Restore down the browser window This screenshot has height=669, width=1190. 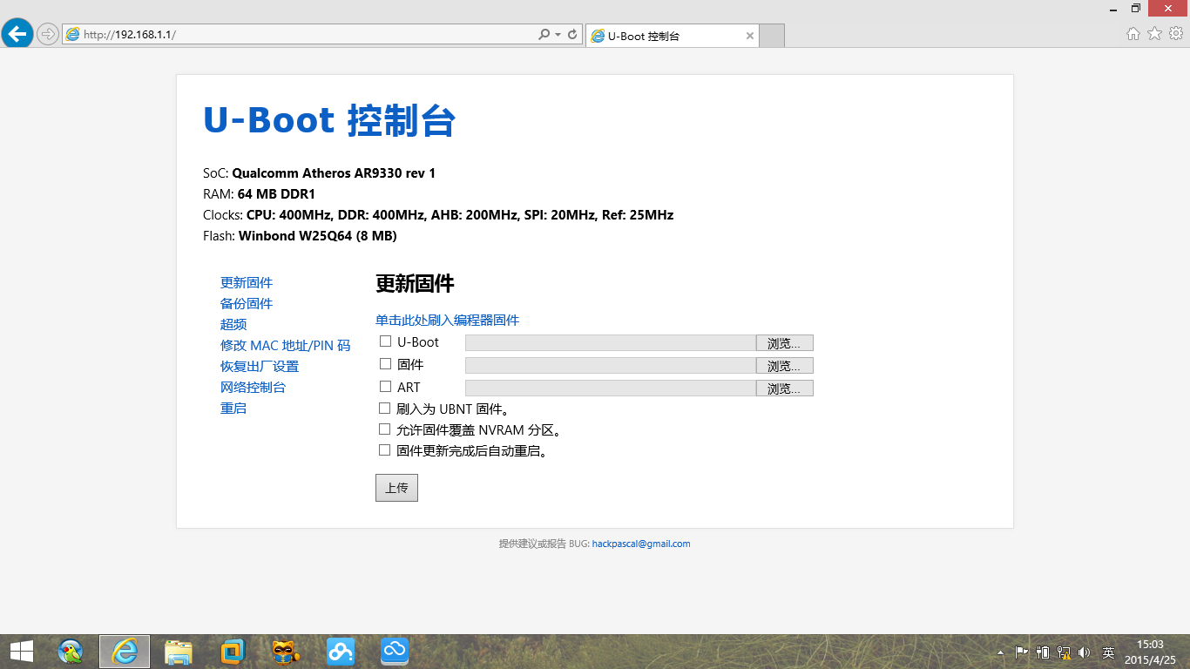[1136, 8]
